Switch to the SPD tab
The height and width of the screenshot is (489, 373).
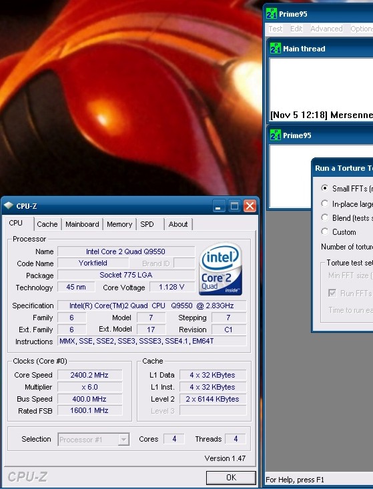pyautogui.click(x=147, y=224)
